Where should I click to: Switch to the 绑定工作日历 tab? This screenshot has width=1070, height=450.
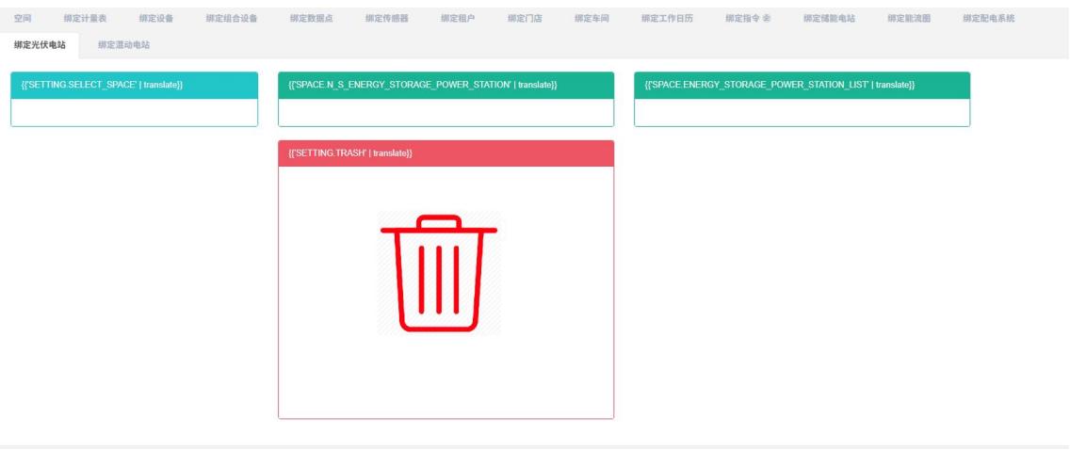click(667, 19)
